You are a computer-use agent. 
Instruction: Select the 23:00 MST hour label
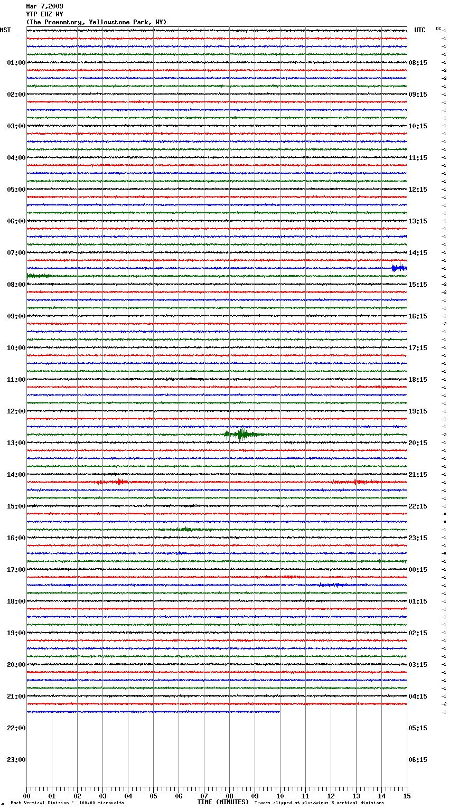[x=16, y=760]
